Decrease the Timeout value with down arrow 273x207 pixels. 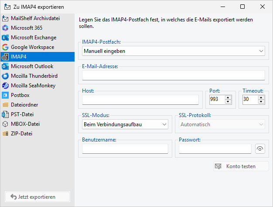[261, 102]
